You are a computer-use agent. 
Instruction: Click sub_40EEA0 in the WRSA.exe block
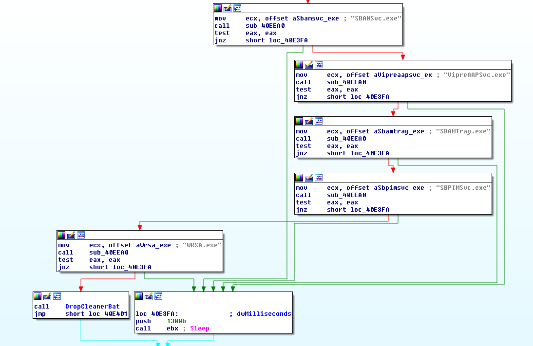[109, 252]
